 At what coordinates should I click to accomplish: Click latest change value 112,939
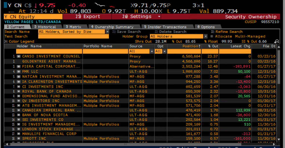coord(243,110)
